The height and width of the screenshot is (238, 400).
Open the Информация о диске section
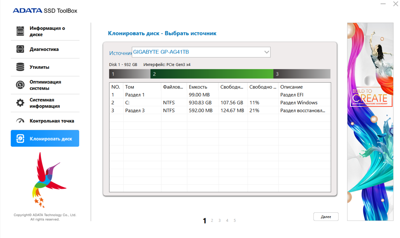pyautogui.click(x=45, y=31)
